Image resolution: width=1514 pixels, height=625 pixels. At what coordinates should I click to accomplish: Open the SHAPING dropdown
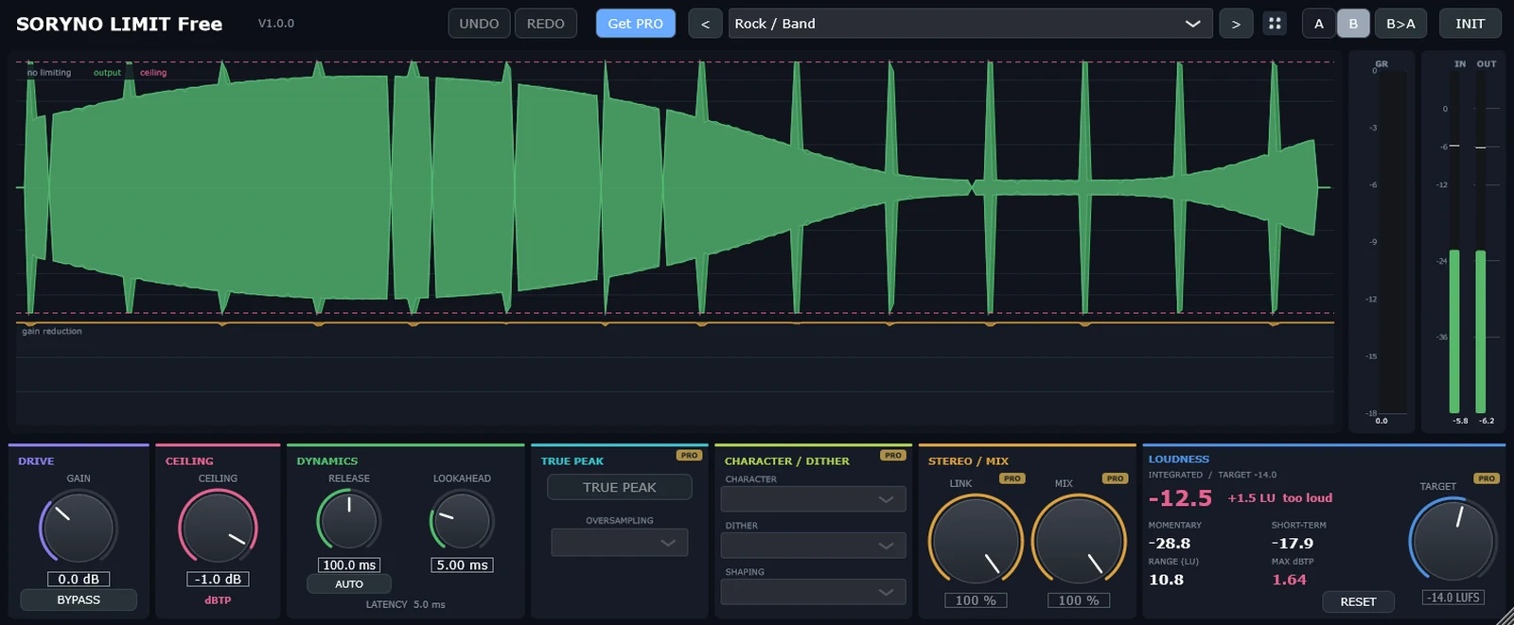point(814,592)
